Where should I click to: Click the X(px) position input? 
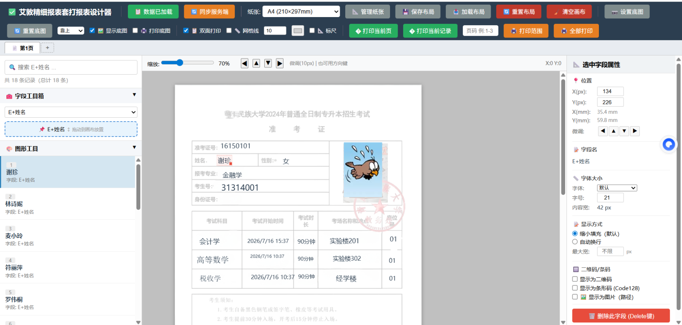tap(610, 91)
